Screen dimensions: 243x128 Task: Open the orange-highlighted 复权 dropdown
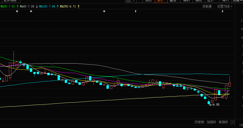(x=161, y=1)
